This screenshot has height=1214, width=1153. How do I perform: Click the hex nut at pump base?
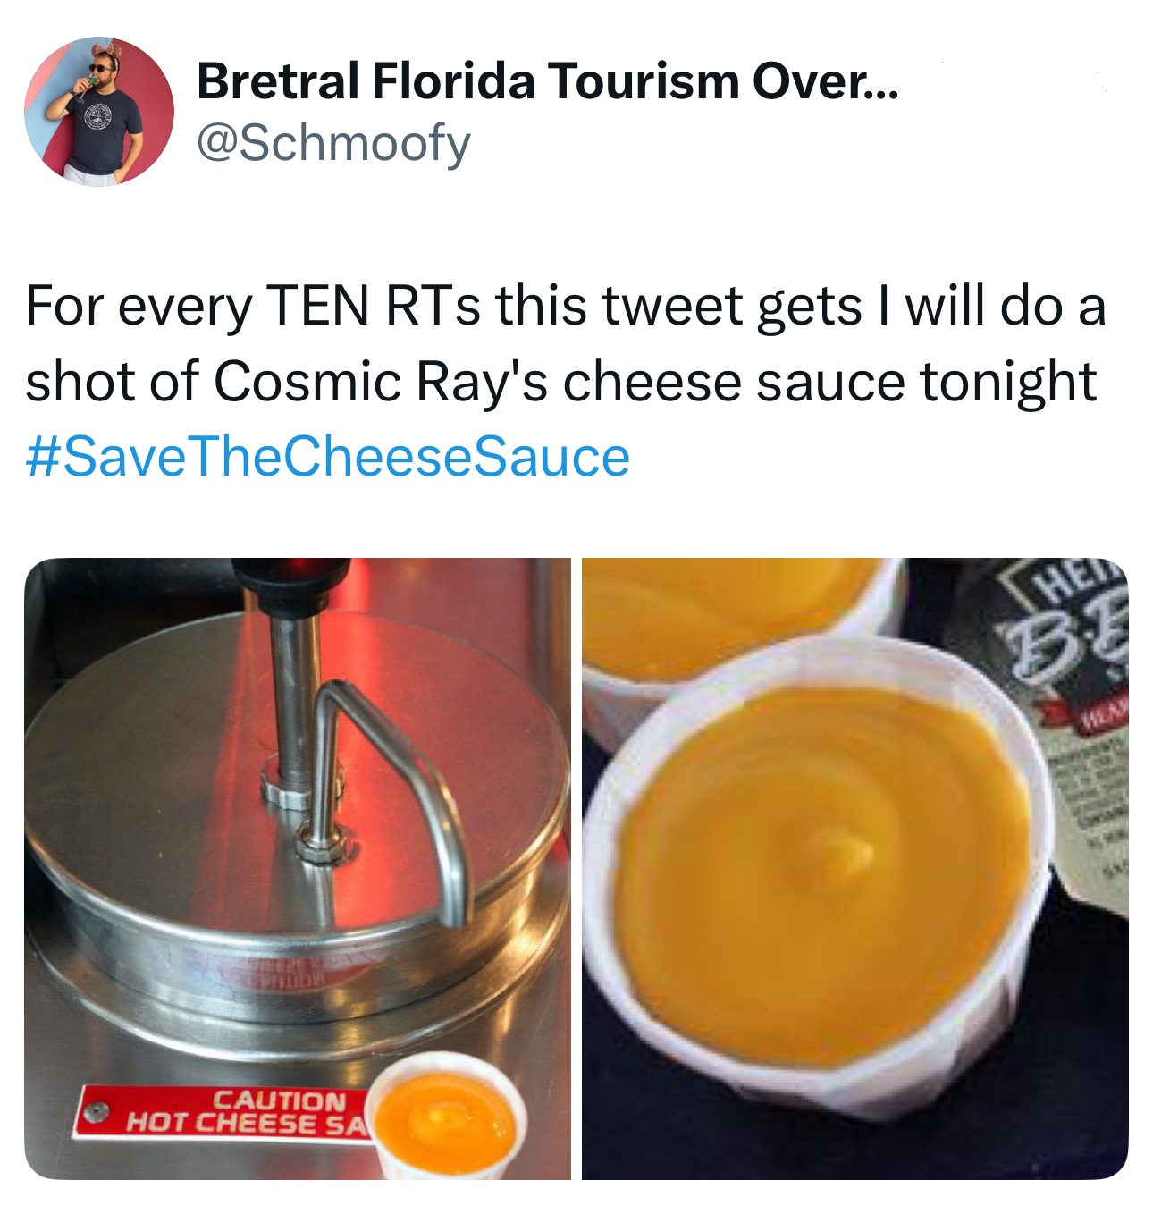320,841
